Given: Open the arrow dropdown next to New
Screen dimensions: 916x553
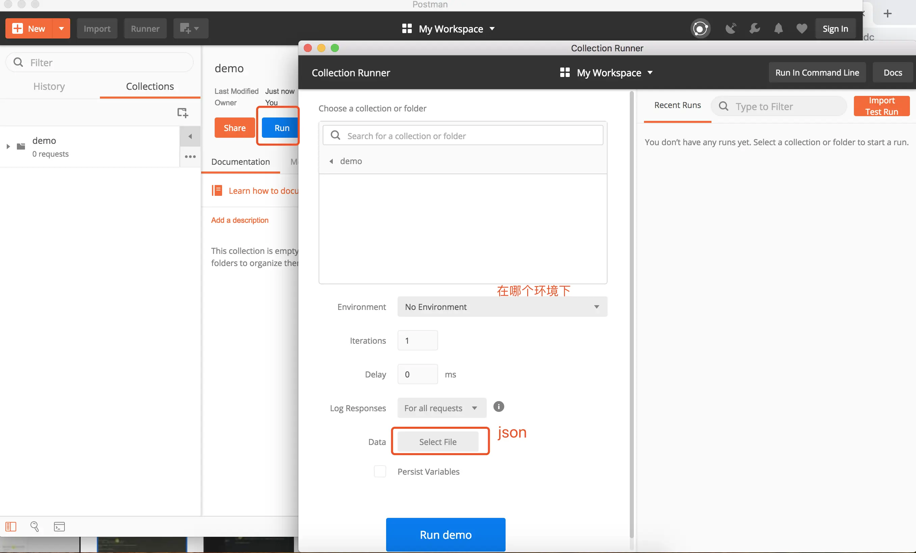Looking at the screenshot, I should coord(61,29).
